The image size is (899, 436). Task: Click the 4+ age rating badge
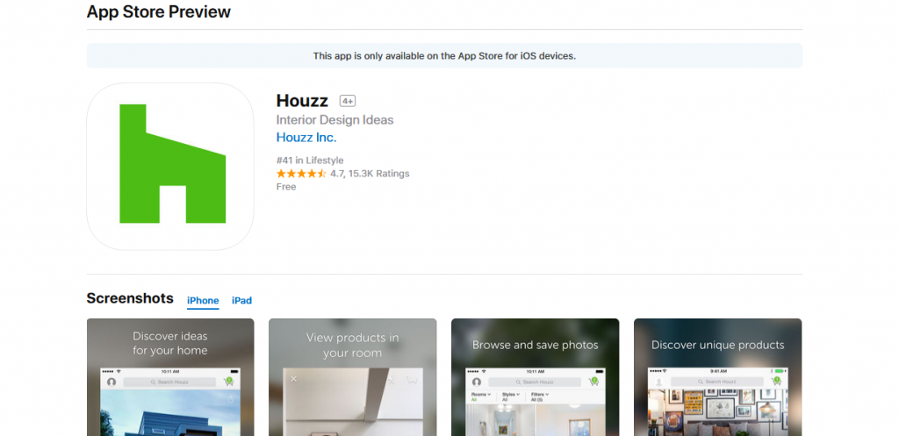[348, 102]
